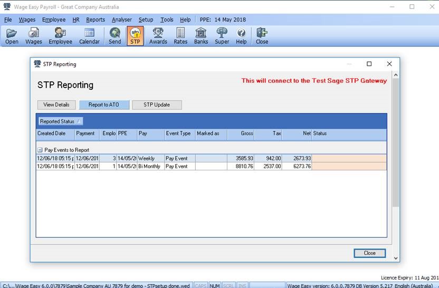The width and height of the screenshot is (439, 288).
Task: Select Status cell of Bi Monthly row
Action: coord(349,166)
